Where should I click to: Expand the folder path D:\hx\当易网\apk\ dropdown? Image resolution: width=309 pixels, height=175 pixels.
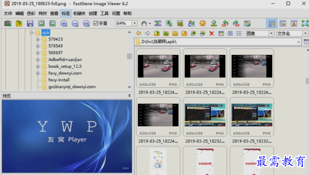(x=299, y=42)
